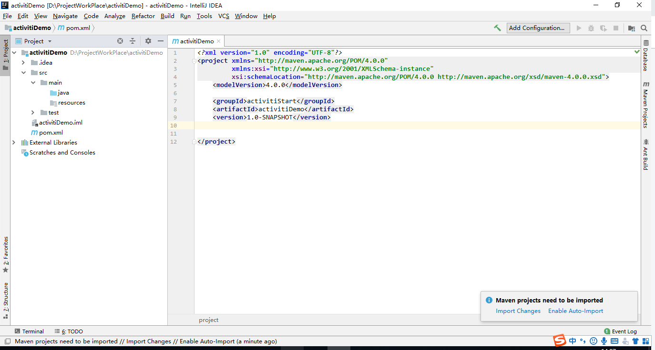This screenshot has width=655, height=350.
Task: Select the activitiDemo editor tab
Action: (197, 41)
